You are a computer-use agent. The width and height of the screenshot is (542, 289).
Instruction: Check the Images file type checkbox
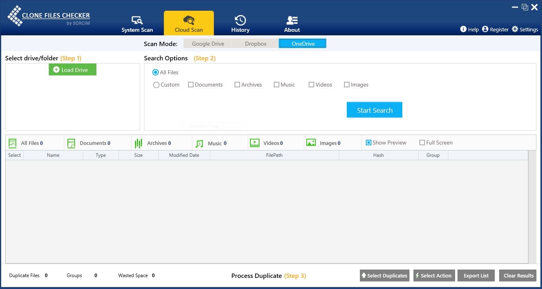coord(347,85)
